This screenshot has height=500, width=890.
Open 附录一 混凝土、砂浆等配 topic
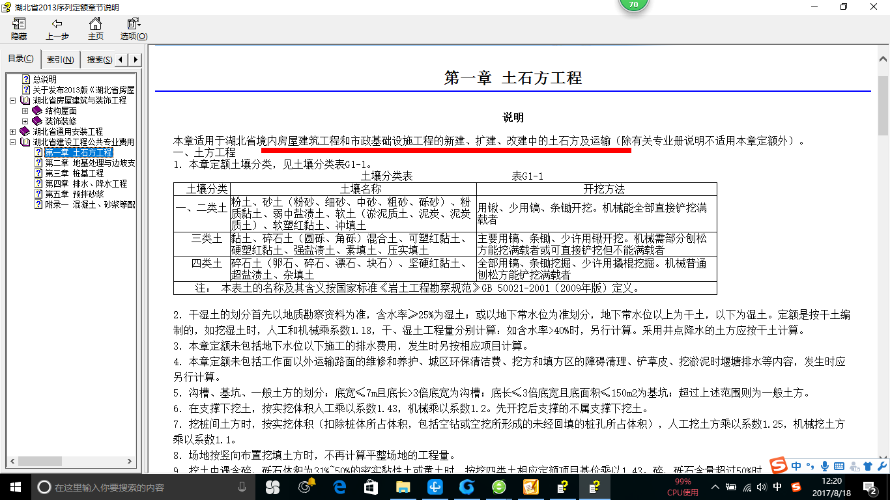tap(90, 204)
